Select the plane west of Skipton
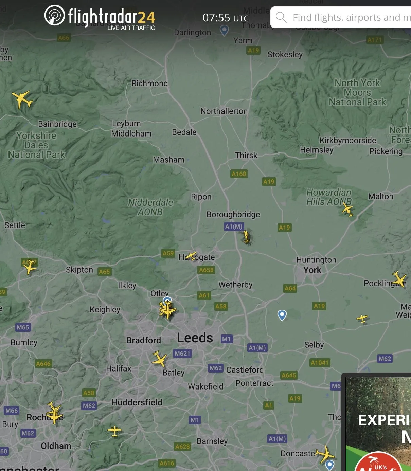Image resolution: width=411 pixels, height=471 pixels. click(30, 267)
